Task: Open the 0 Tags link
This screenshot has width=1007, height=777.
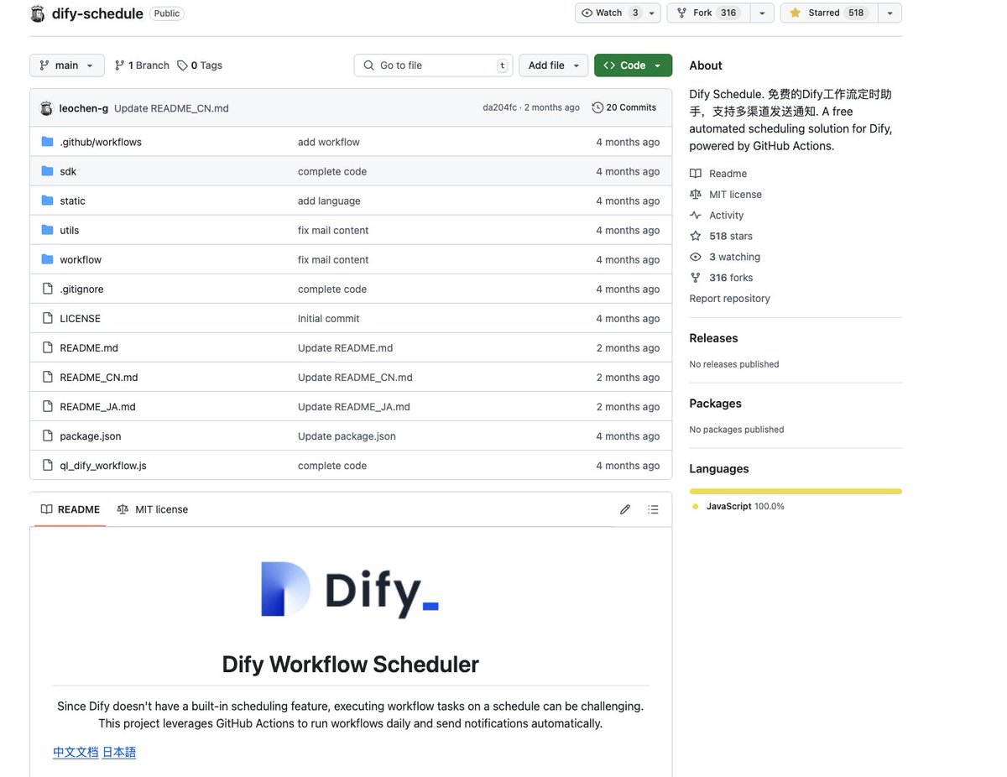Action: [200, 65]
